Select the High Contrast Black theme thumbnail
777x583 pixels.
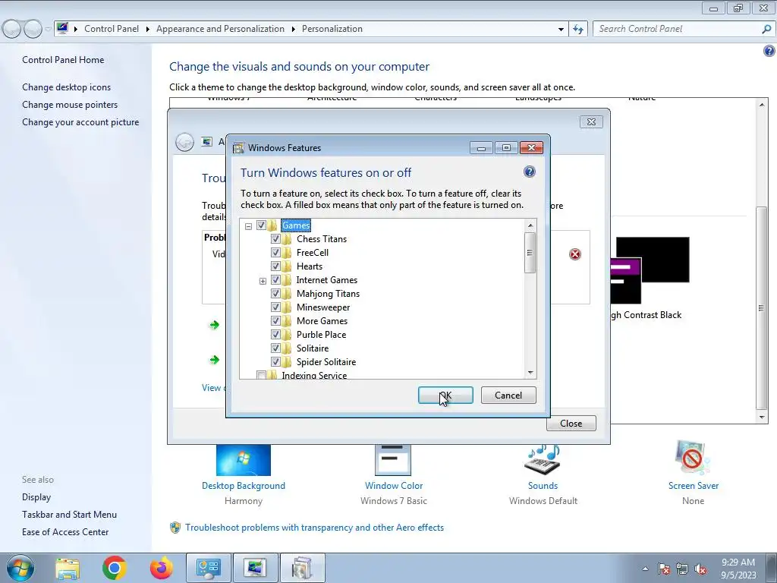pos(649,270)
